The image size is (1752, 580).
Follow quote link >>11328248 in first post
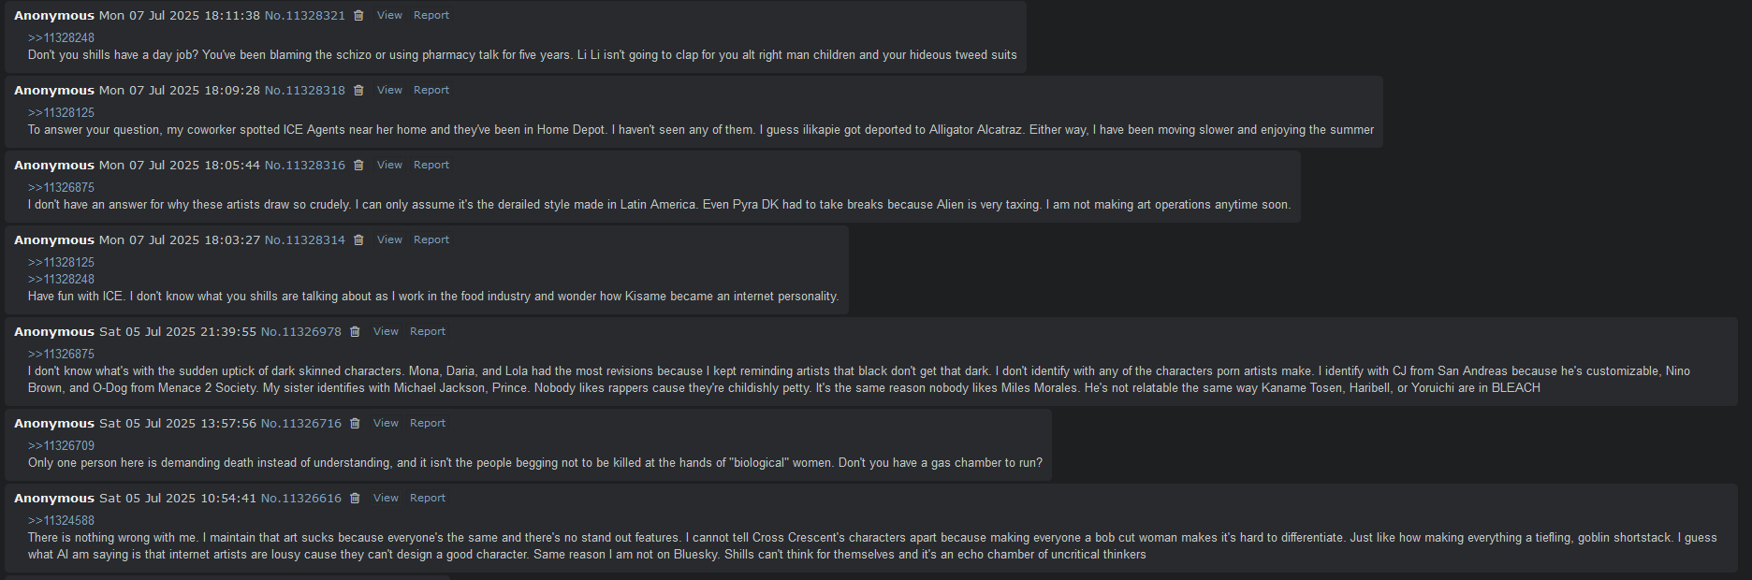point(61,38)
